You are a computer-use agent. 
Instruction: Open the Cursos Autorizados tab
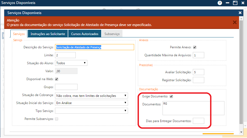[85, 34]
